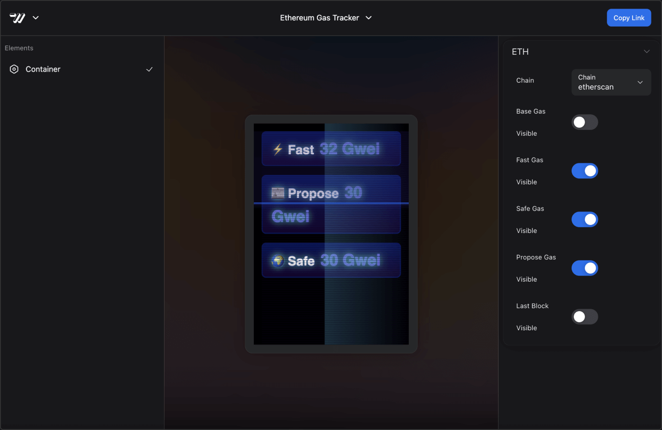Open the dropdown arrow beside the logo
662x430 pixels.
36,18
